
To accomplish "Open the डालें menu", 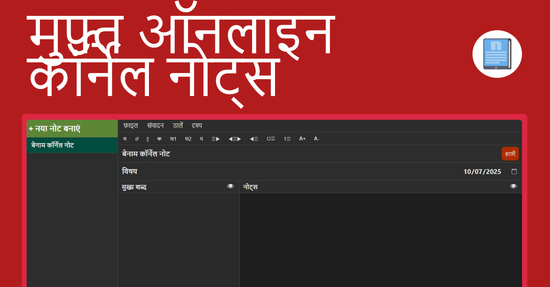I will [178, 126].
